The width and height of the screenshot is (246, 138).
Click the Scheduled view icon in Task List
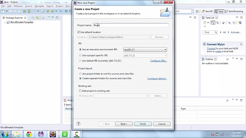(x=218, y=23)
